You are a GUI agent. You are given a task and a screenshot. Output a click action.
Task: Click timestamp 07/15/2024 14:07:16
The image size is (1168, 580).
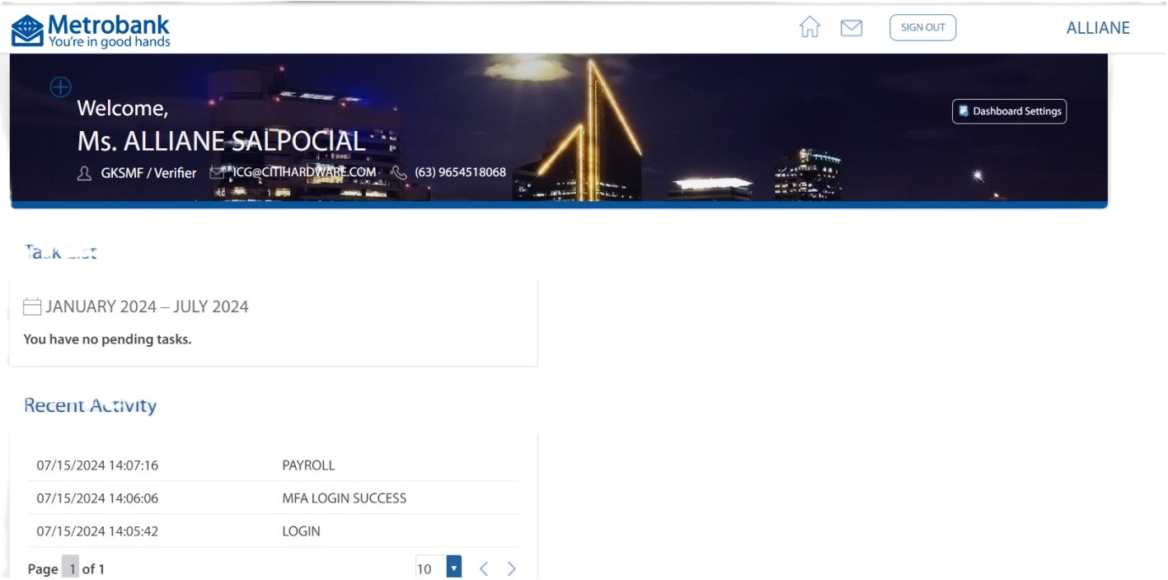97,465
